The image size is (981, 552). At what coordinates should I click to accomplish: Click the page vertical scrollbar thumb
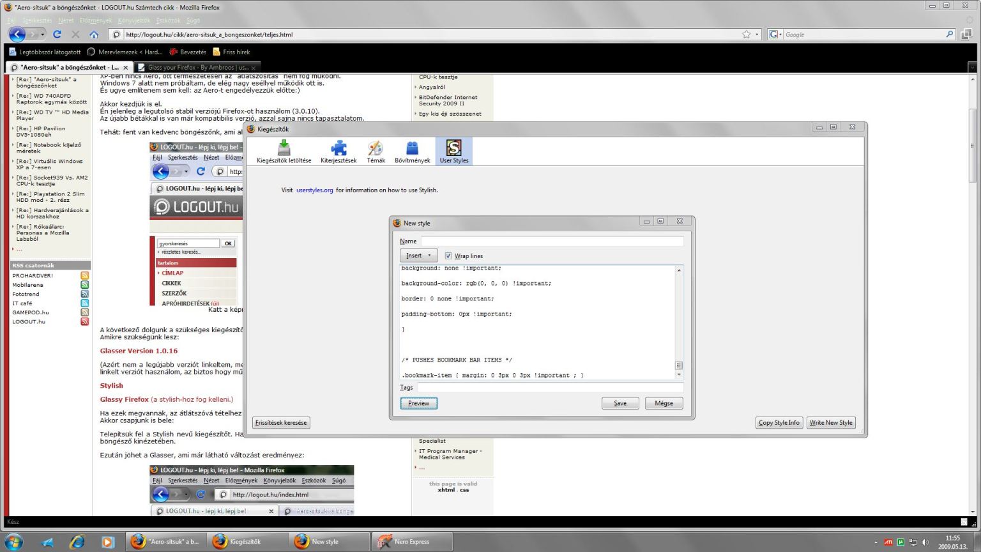pyautogui.click(x=973, y=146)
